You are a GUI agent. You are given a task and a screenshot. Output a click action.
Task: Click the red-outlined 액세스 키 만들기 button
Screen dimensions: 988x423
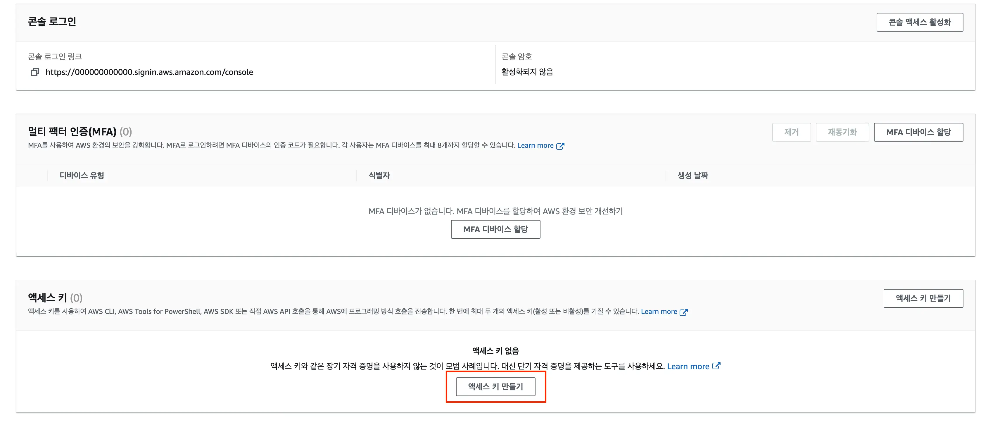[x=495, y=386]
